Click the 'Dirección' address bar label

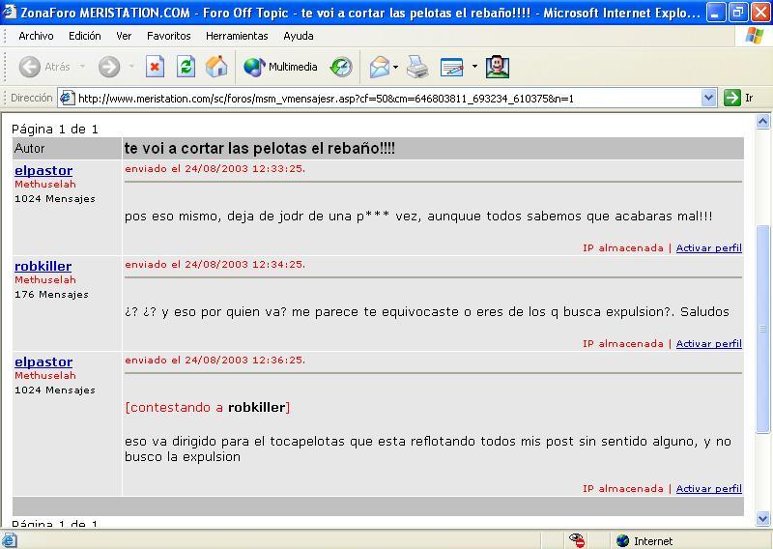coord(32,98)
